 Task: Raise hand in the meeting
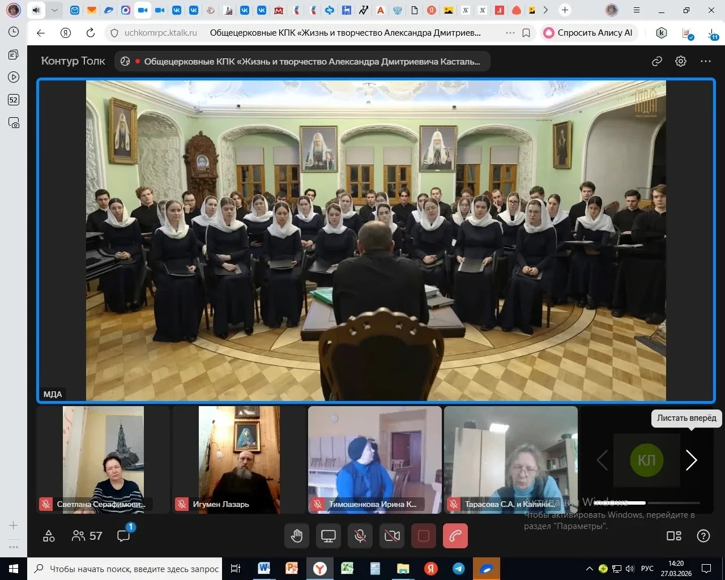[297, 536]
